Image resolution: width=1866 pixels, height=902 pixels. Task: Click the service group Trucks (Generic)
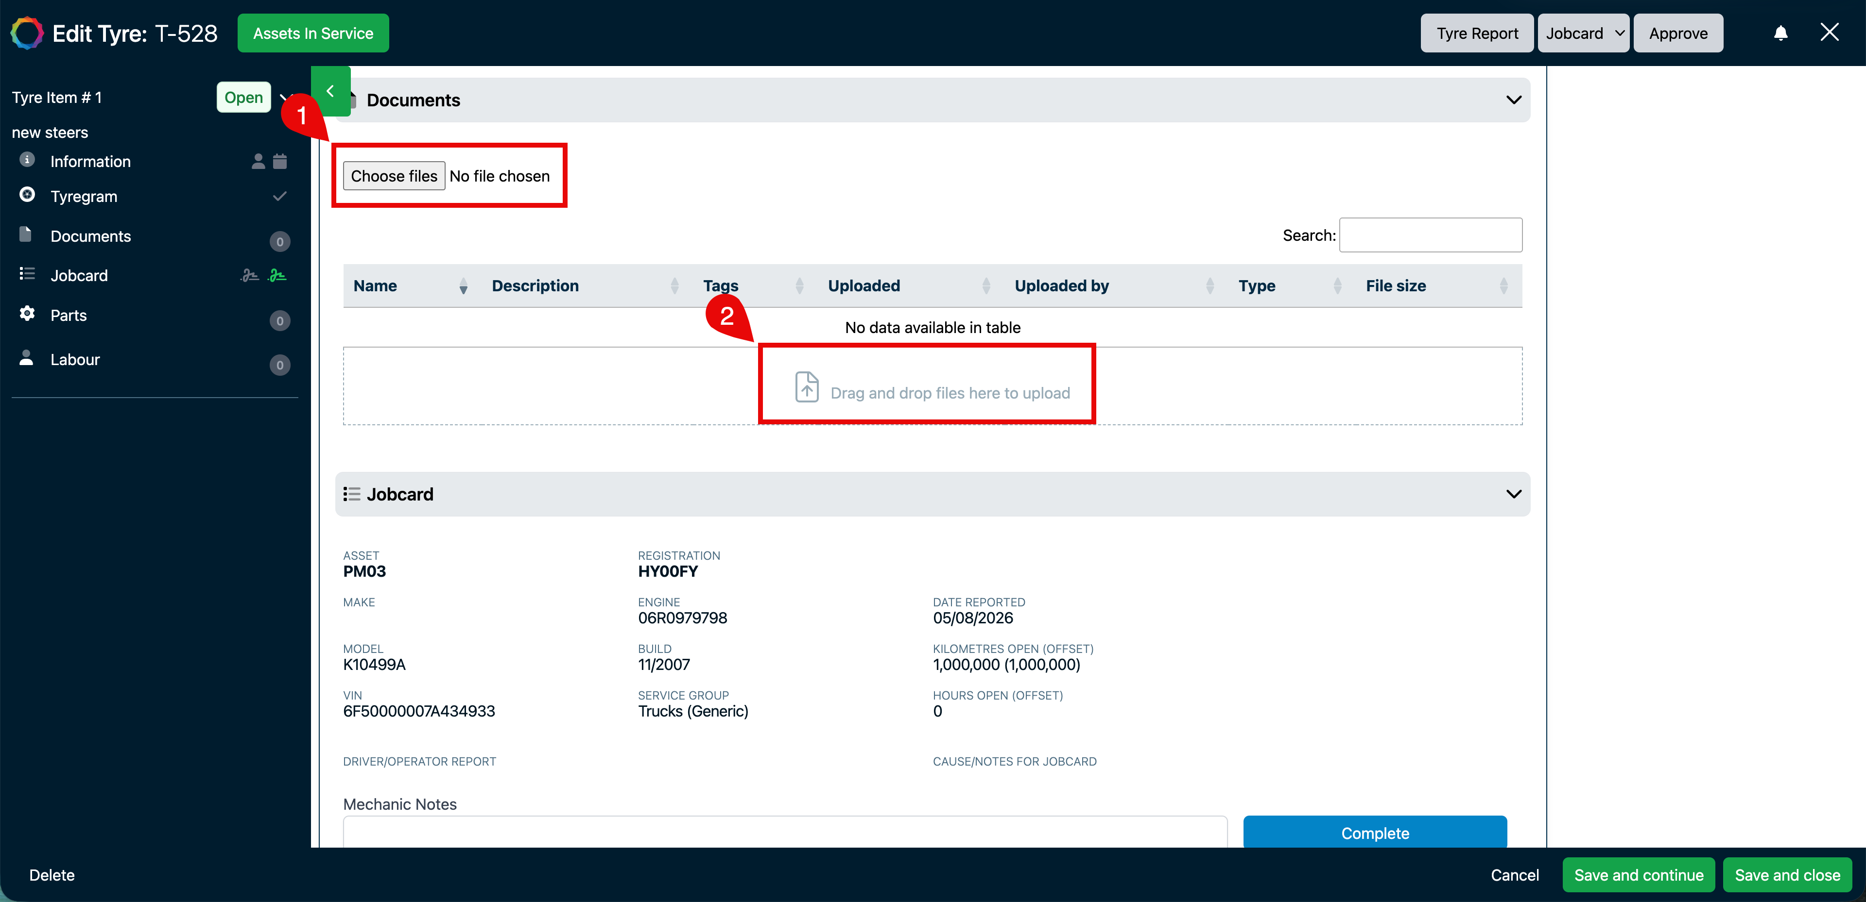coord(693,711)
